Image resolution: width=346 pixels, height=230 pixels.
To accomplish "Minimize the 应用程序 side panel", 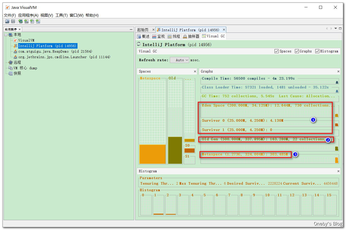I will click(131, 29).
